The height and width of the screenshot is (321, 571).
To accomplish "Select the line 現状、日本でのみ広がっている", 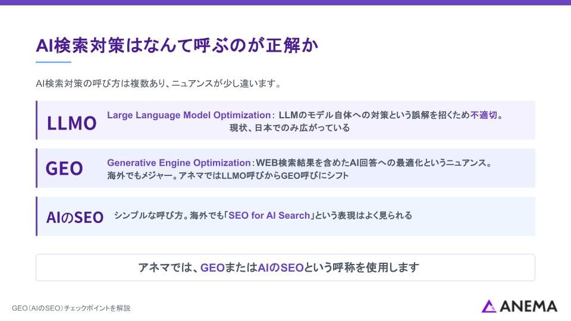I will (x=290, y=128).
